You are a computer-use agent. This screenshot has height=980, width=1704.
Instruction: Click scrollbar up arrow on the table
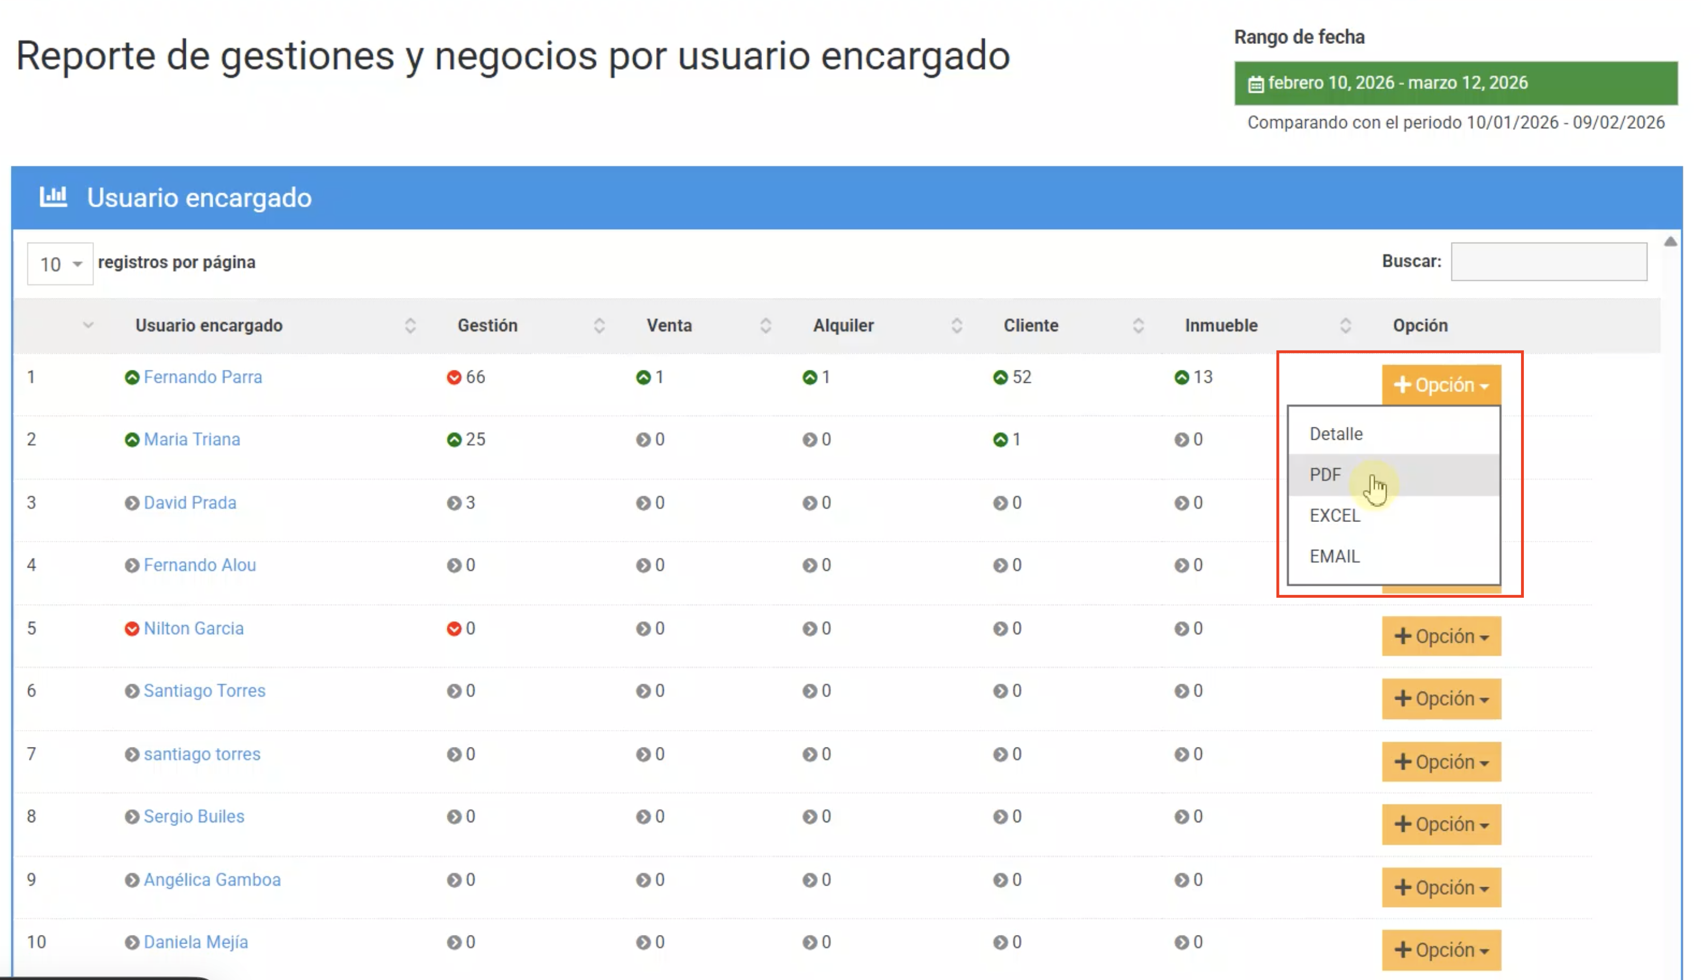pos(1670,242)
